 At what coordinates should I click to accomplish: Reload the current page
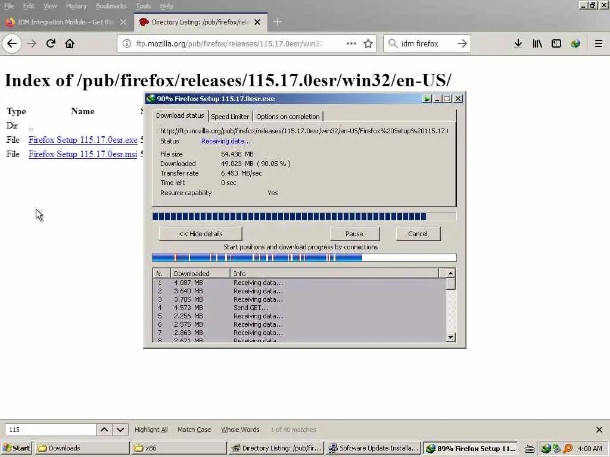(x=51, y=43)
